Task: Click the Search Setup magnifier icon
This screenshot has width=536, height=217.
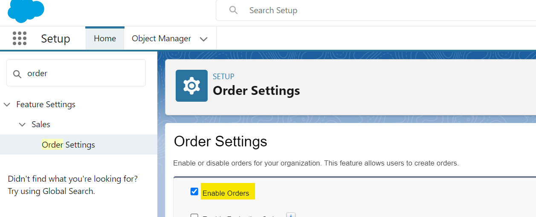Action: click(x=233, y=10)
